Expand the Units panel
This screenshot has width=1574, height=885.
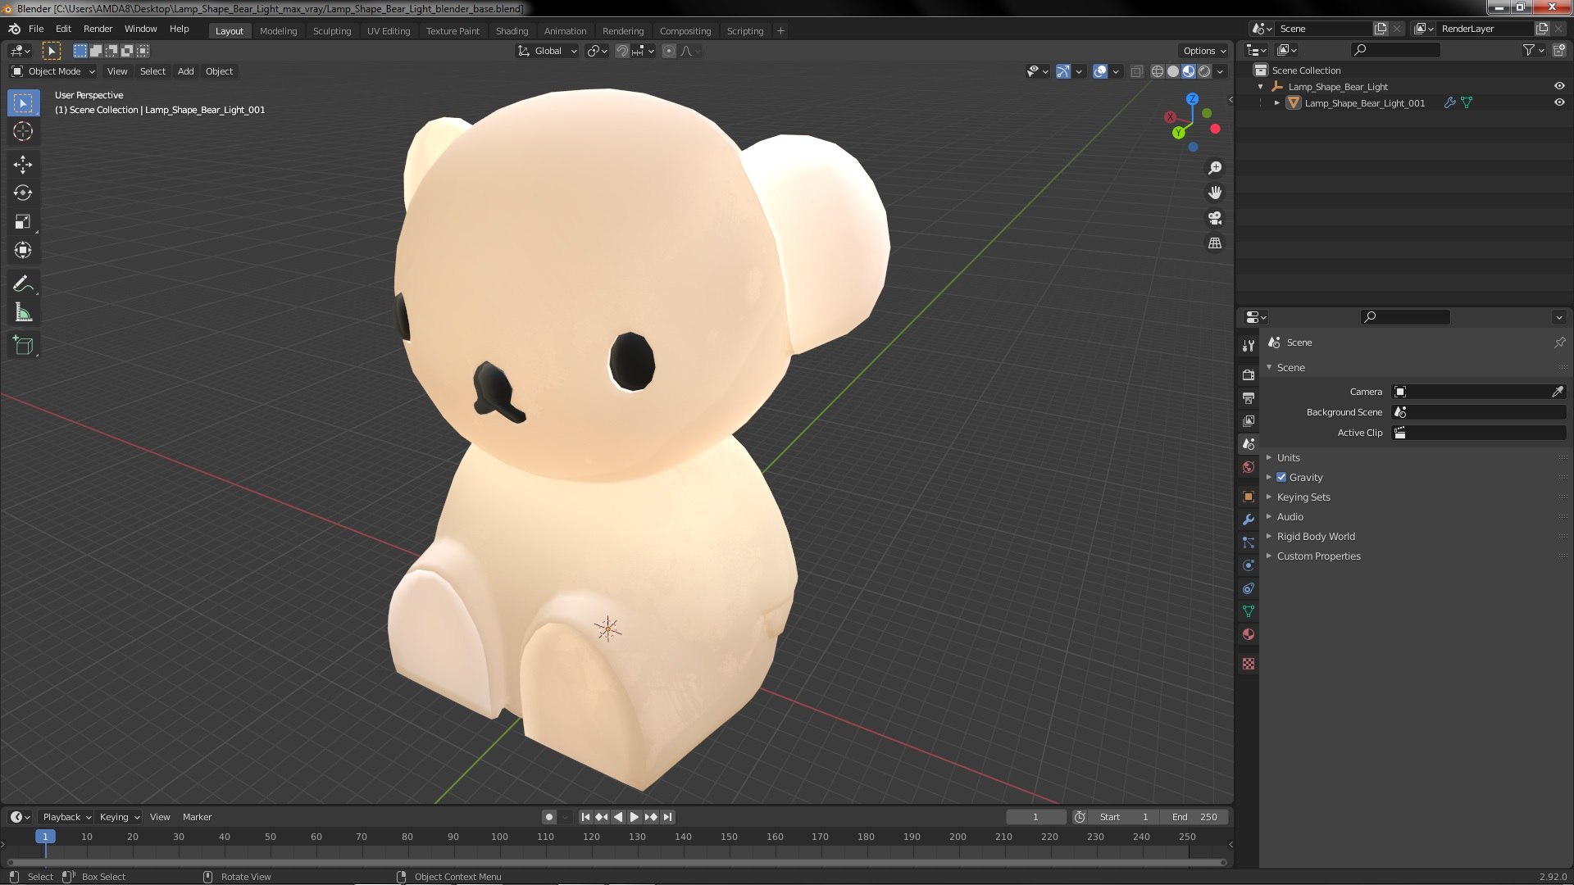pyautogui.click(x=1288, y=458)
